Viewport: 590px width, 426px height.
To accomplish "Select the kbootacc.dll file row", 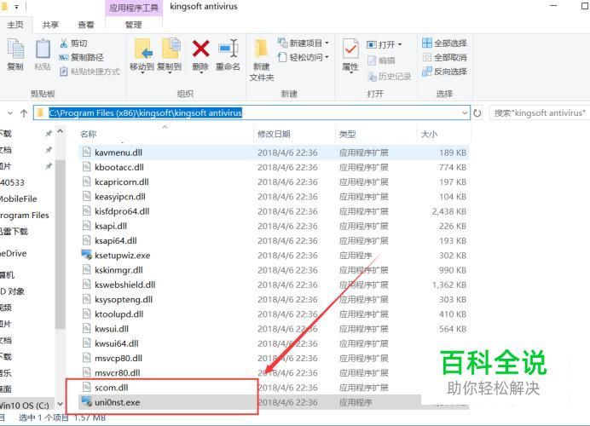I will (275, 167).
